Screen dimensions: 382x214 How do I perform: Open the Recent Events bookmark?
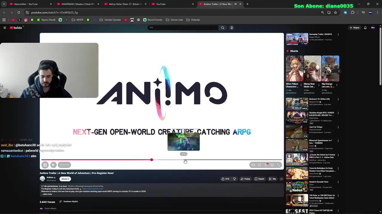(153, 20)
